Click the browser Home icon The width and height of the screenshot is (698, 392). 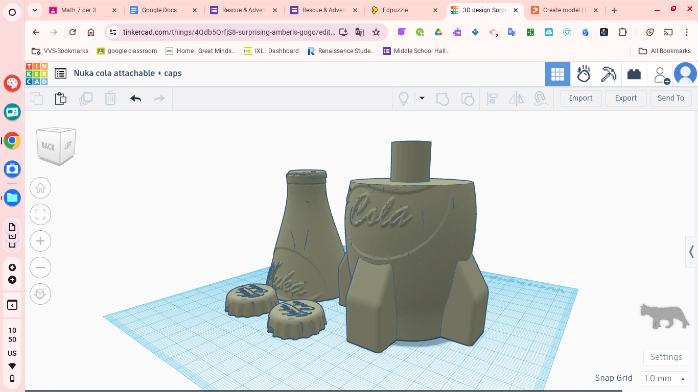[x=91, y=32]
